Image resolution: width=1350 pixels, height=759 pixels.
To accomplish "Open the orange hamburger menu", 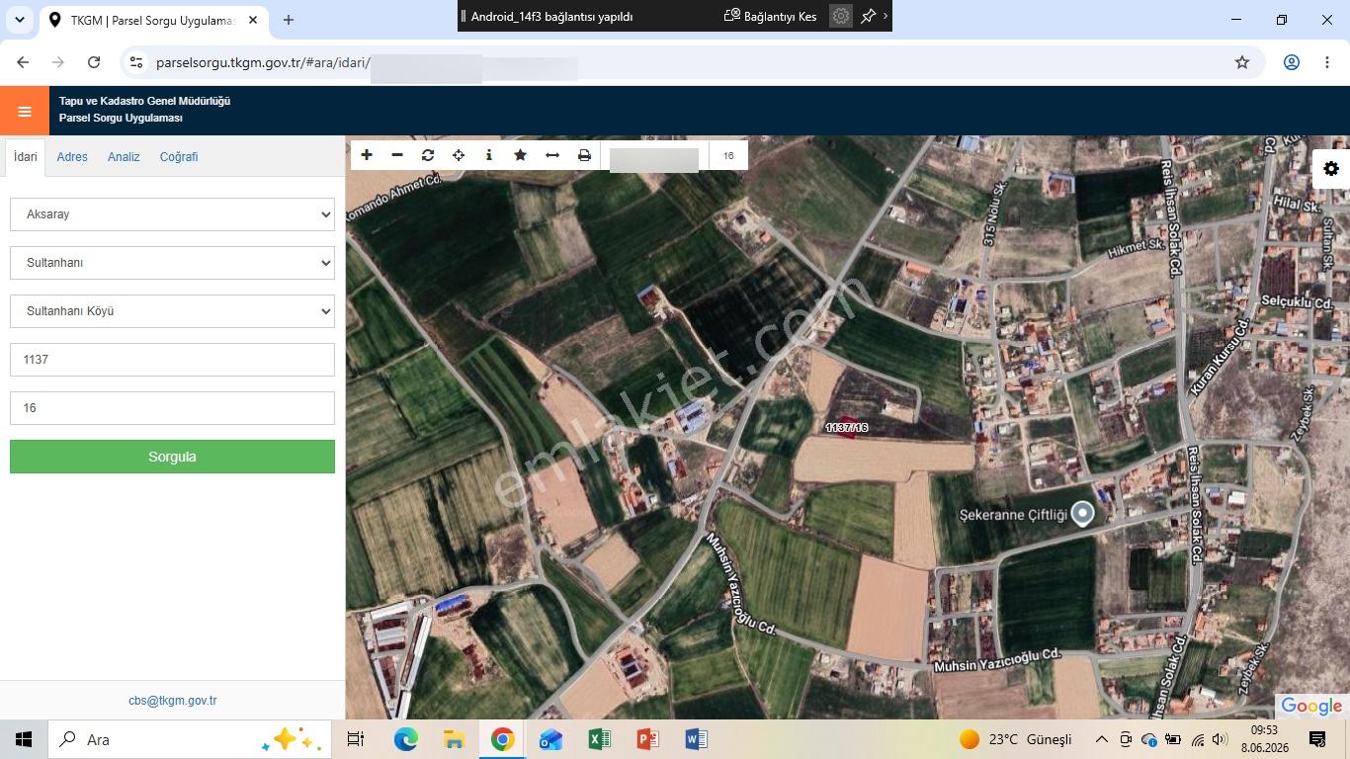I will (25, 111).
